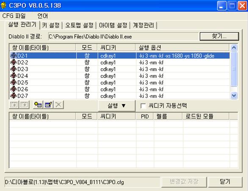
Task: Click the Diablo icon beside D2-1
Action: tap(14, 56)
